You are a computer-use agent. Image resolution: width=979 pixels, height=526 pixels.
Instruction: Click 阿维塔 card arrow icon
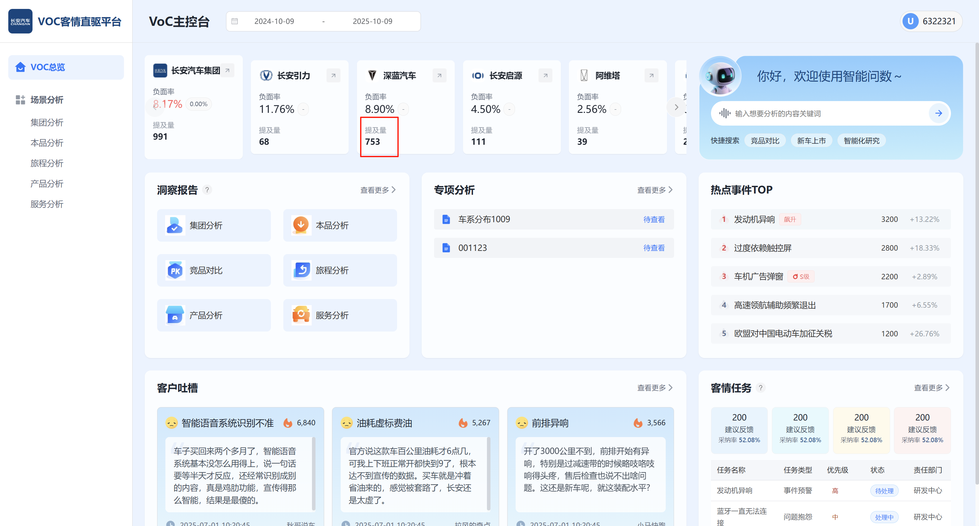coord(651,75)
